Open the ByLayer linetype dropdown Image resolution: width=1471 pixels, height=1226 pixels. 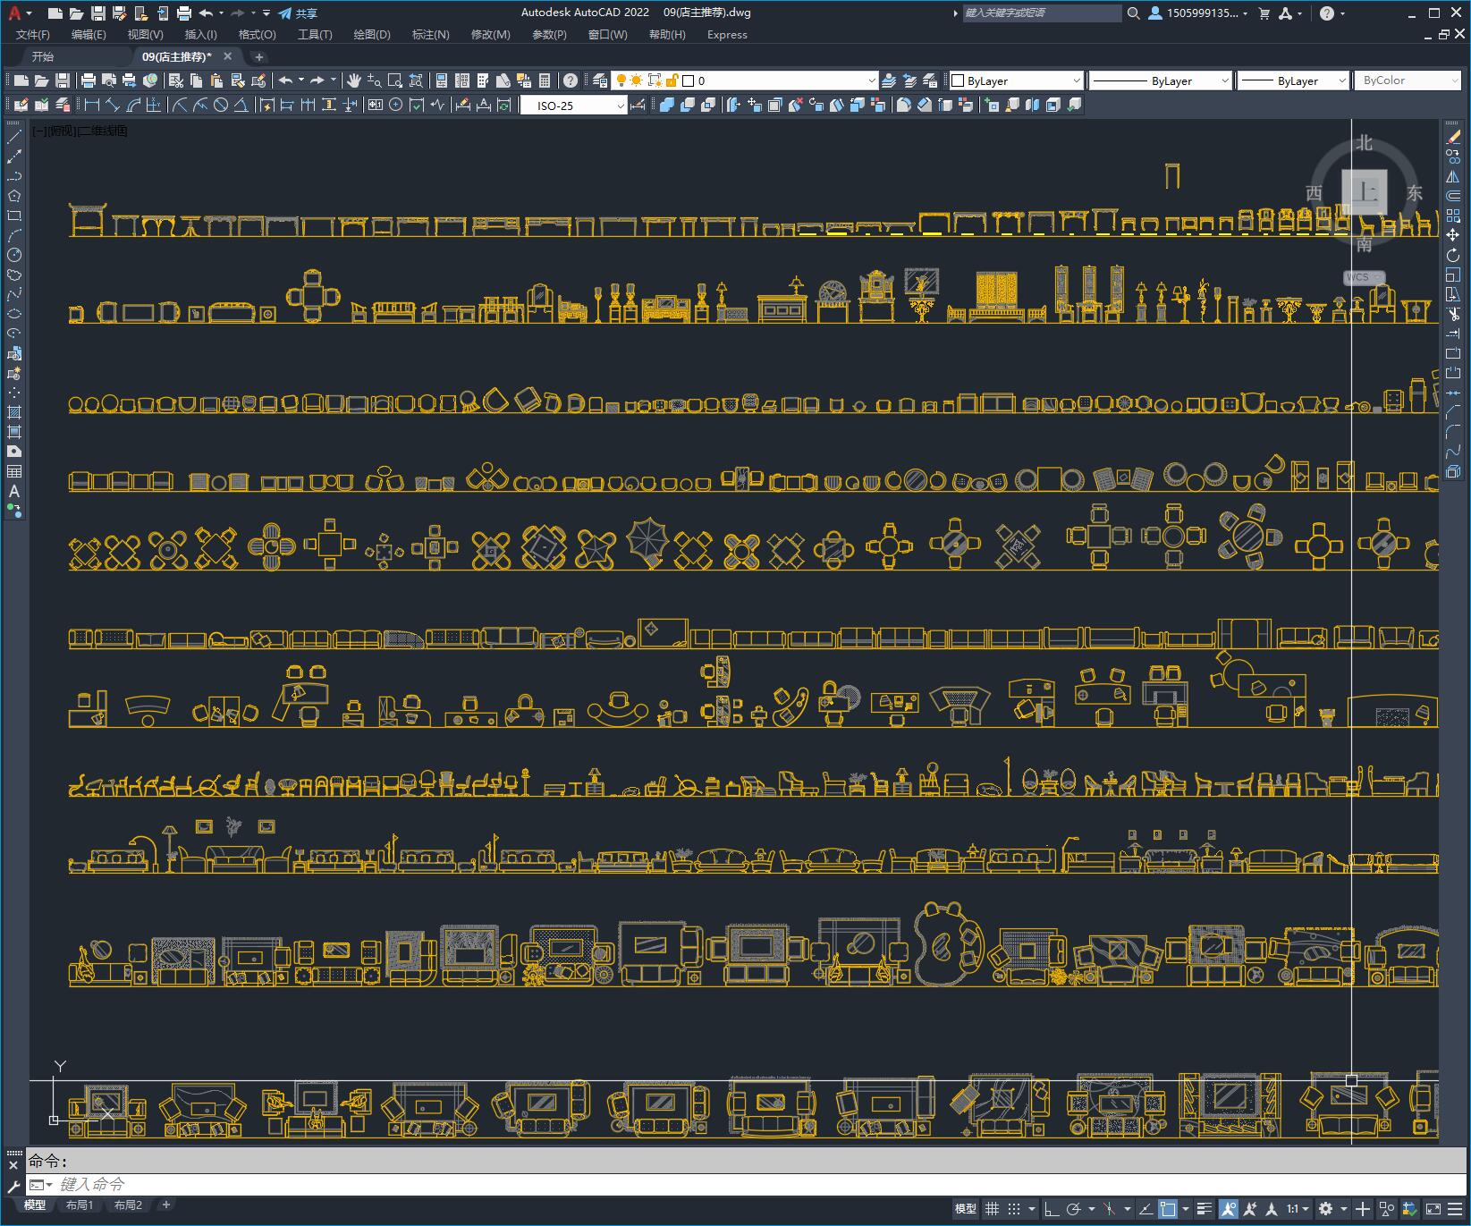click(1161, 80)
